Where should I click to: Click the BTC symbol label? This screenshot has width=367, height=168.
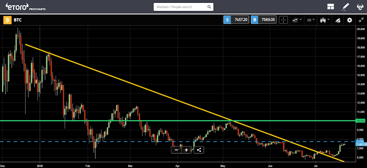[x=17, y=20]
